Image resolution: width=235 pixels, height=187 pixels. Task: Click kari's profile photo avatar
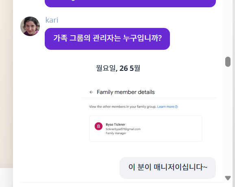[x=30, y=26]
